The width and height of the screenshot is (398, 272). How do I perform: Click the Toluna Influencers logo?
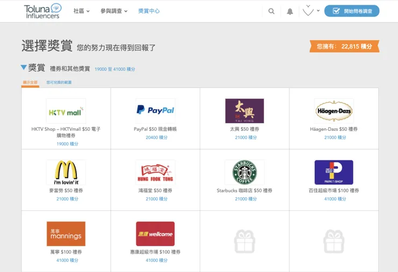(x=42, y=11)
